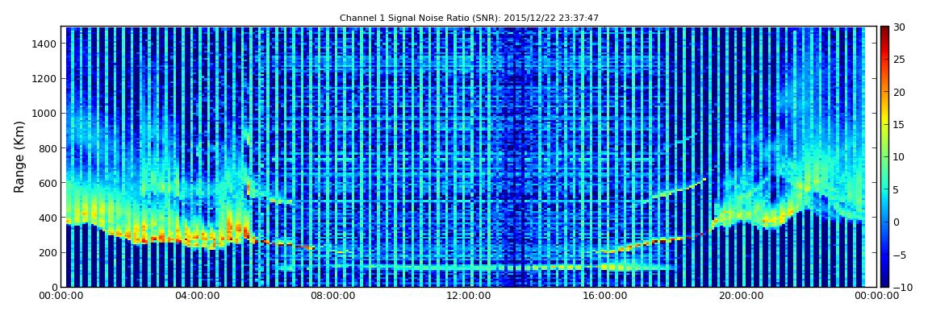Click the 400 tick on the range axis
The image size is (928, 328).
pos(48,218)
